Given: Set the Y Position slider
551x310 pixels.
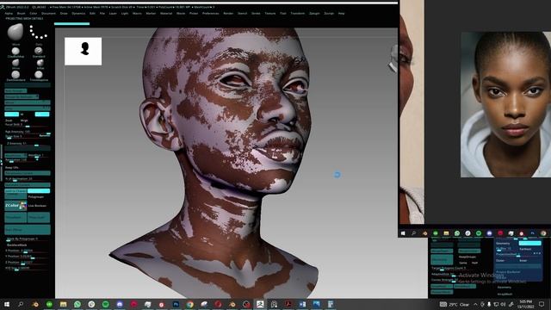Looking at the screenshot, I should coord(28,257).
